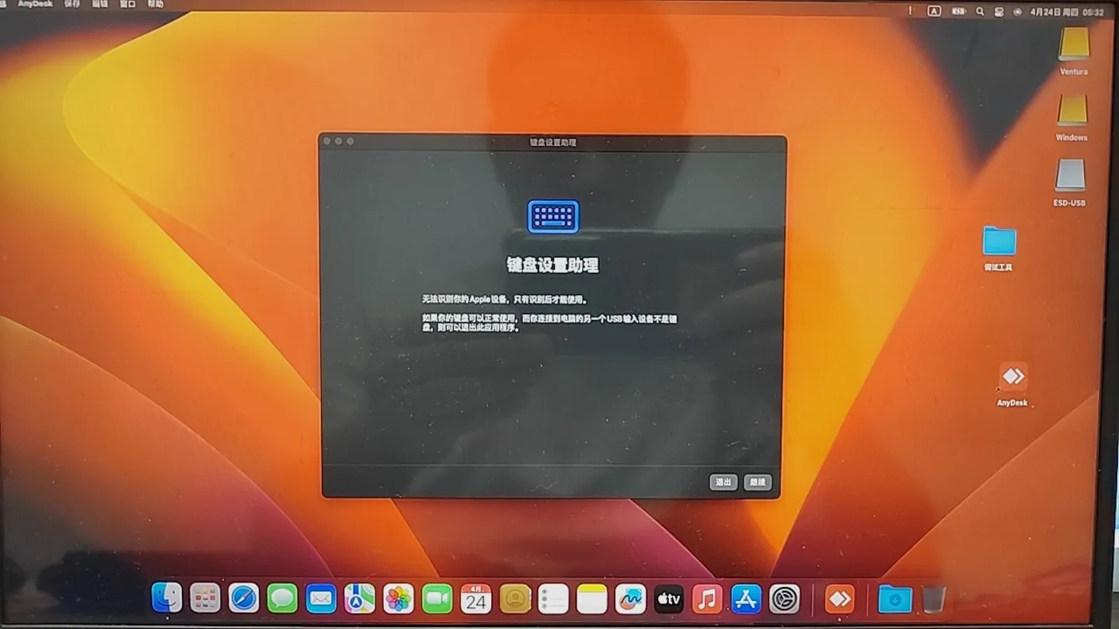Launch AnyDesk from the Dock

click(x=838, y=598)
